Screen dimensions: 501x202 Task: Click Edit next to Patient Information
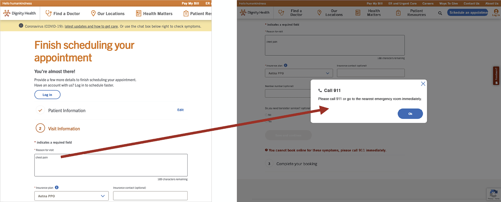180,110
